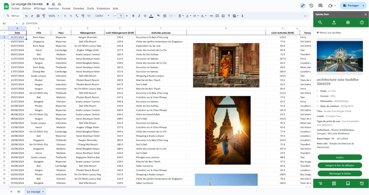Screen dimensions: 369x195
Task: Open the comments history panel
Action: pos(320,6)
